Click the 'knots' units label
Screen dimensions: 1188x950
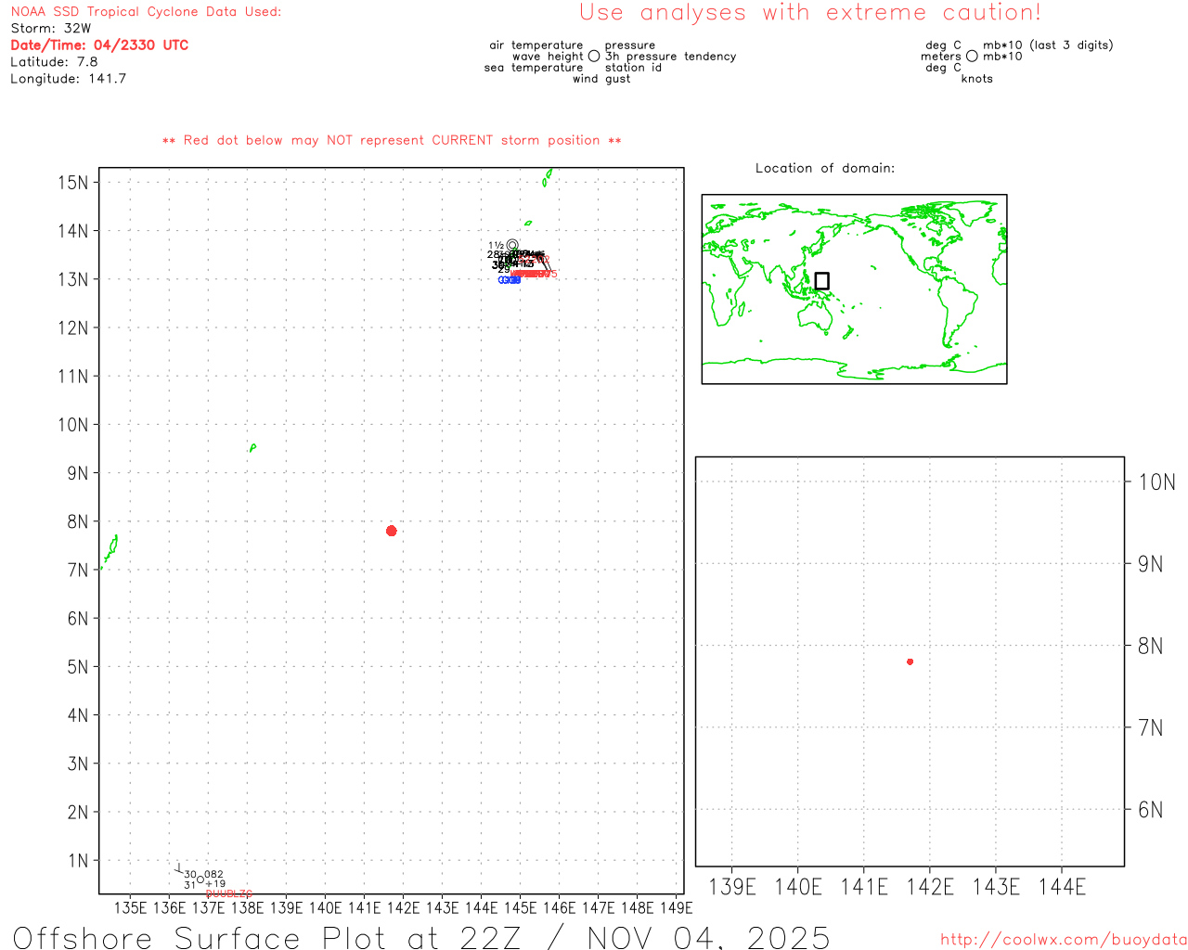(x=977, y=79)
